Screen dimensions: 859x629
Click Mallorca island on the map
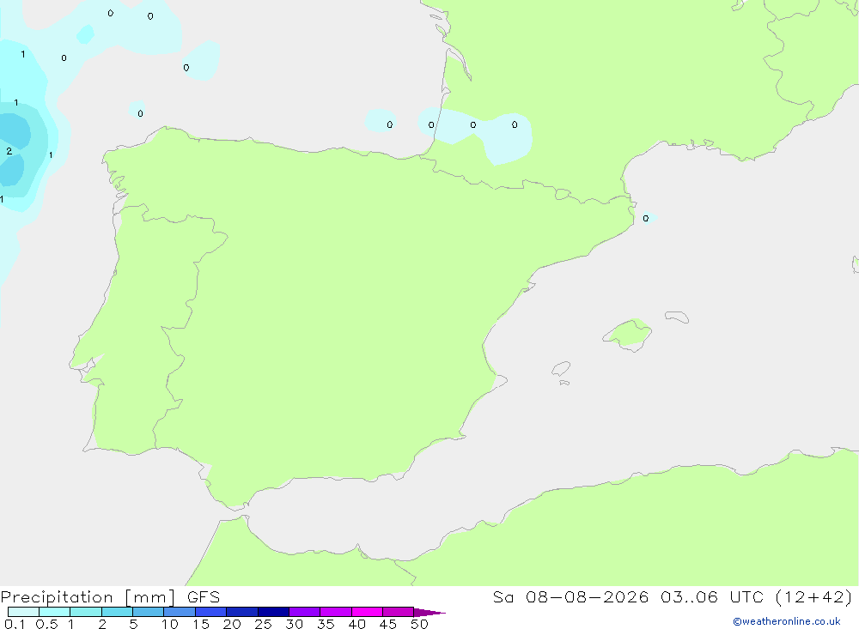(629, 334)
